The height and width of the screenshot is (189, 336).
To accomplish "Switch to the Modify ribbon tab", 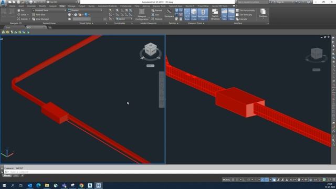I will 43,6.
